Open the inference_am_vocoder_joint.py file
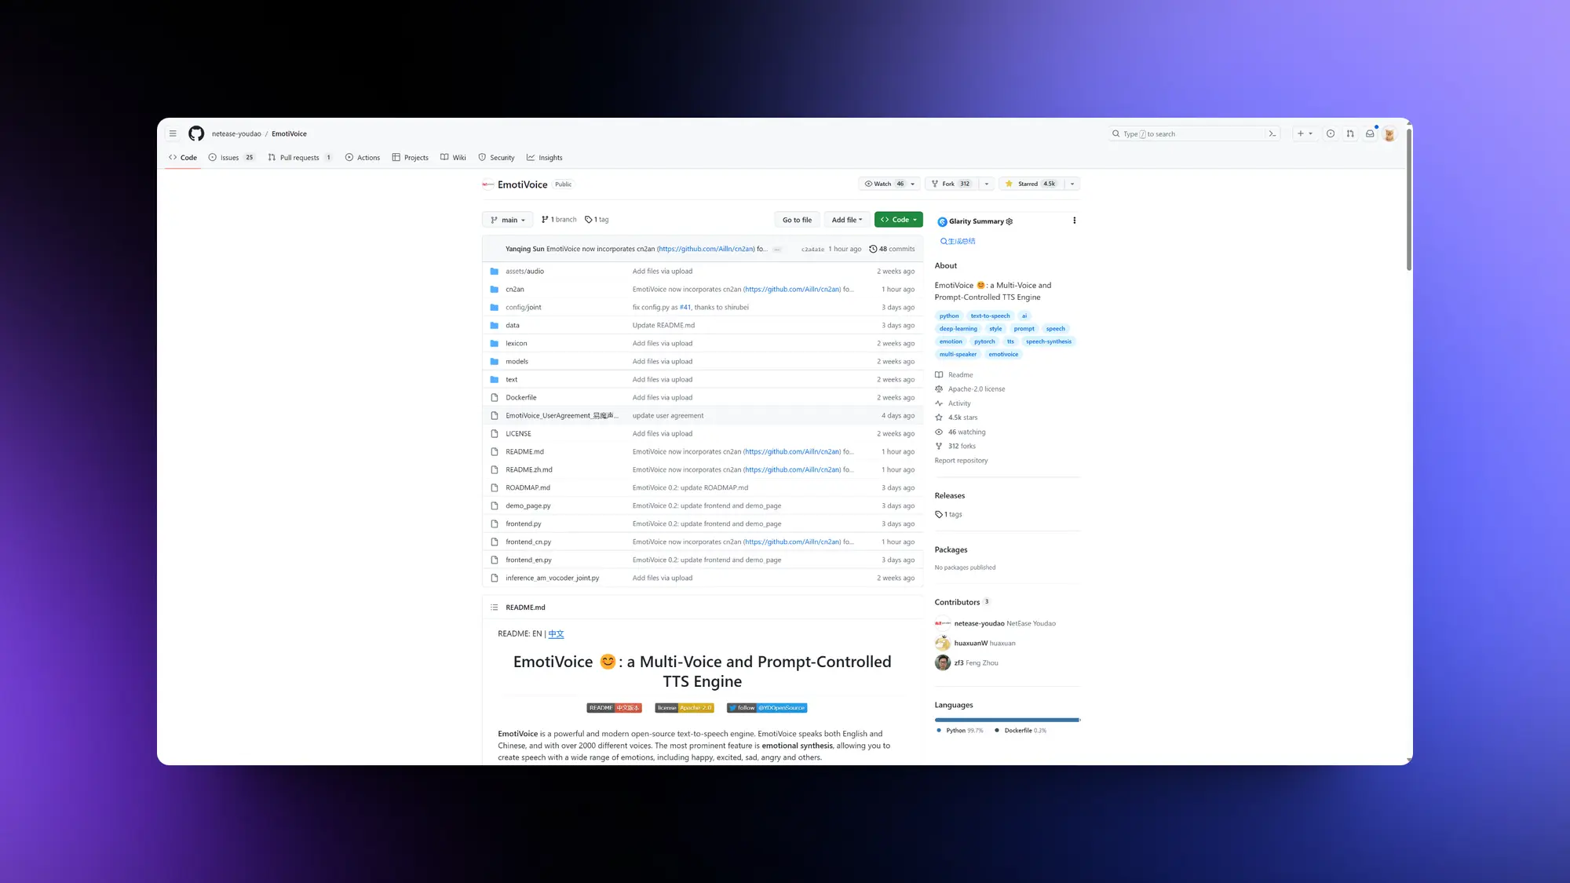The width and height of the screenshot is (1570, 883). 552,578
